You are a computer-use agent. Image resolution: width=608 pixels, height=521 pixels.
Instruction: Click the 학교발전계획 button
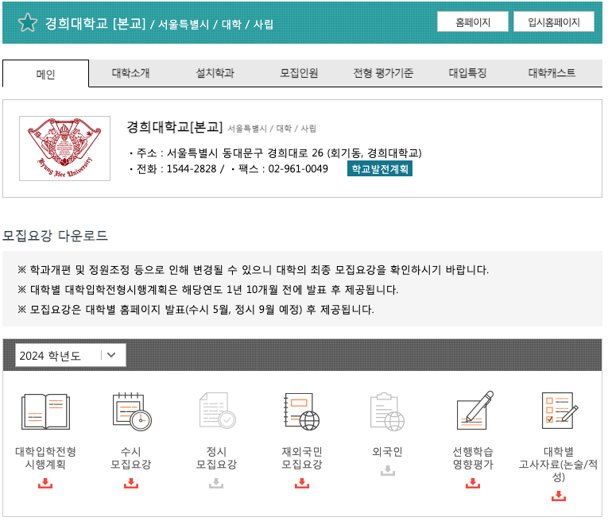tap(380, 169)
